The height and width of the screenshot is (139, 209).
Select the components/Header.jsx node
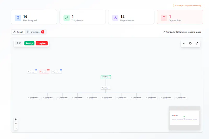pyautogui.click(x=33, y=98)
